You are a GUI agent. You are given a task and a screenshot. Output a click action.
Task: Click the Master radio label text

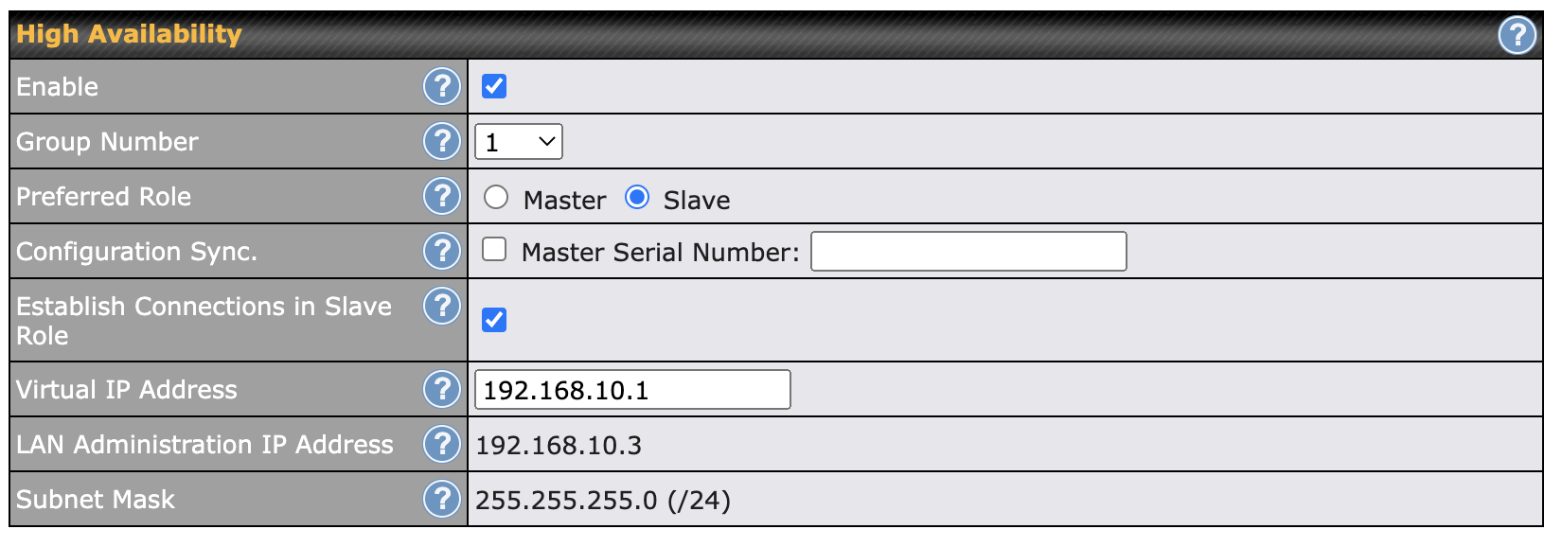coord(564,201)
